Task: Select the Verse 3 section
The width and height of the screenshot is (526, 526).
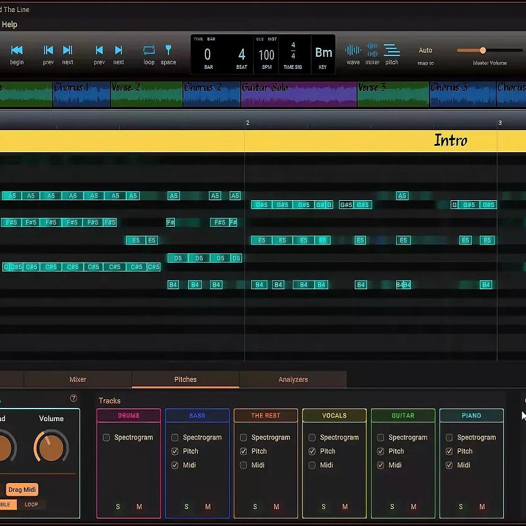Action: 393,94
